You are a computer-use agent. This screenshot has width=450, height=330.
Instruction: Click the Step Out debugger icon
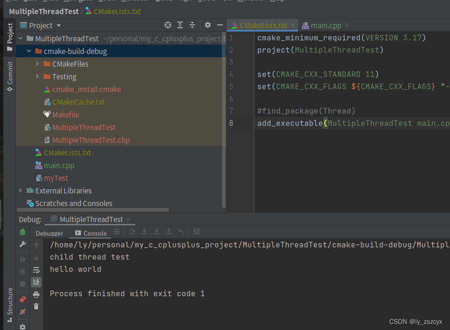tap(169, 231)
